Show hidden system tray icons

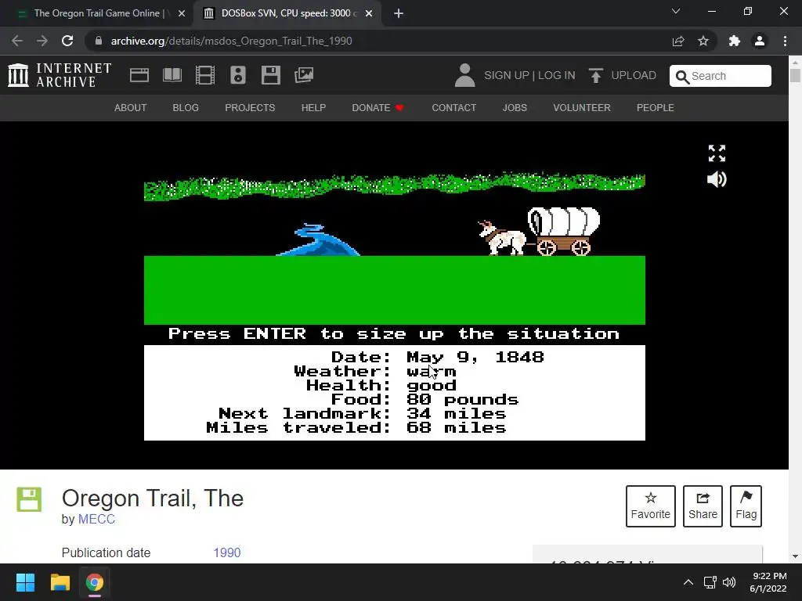688,582
